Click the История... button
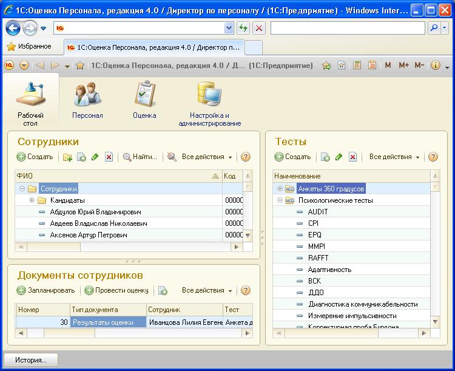This screenshot has width=455, height=371. pyautogui.click(x=31, y=360)
